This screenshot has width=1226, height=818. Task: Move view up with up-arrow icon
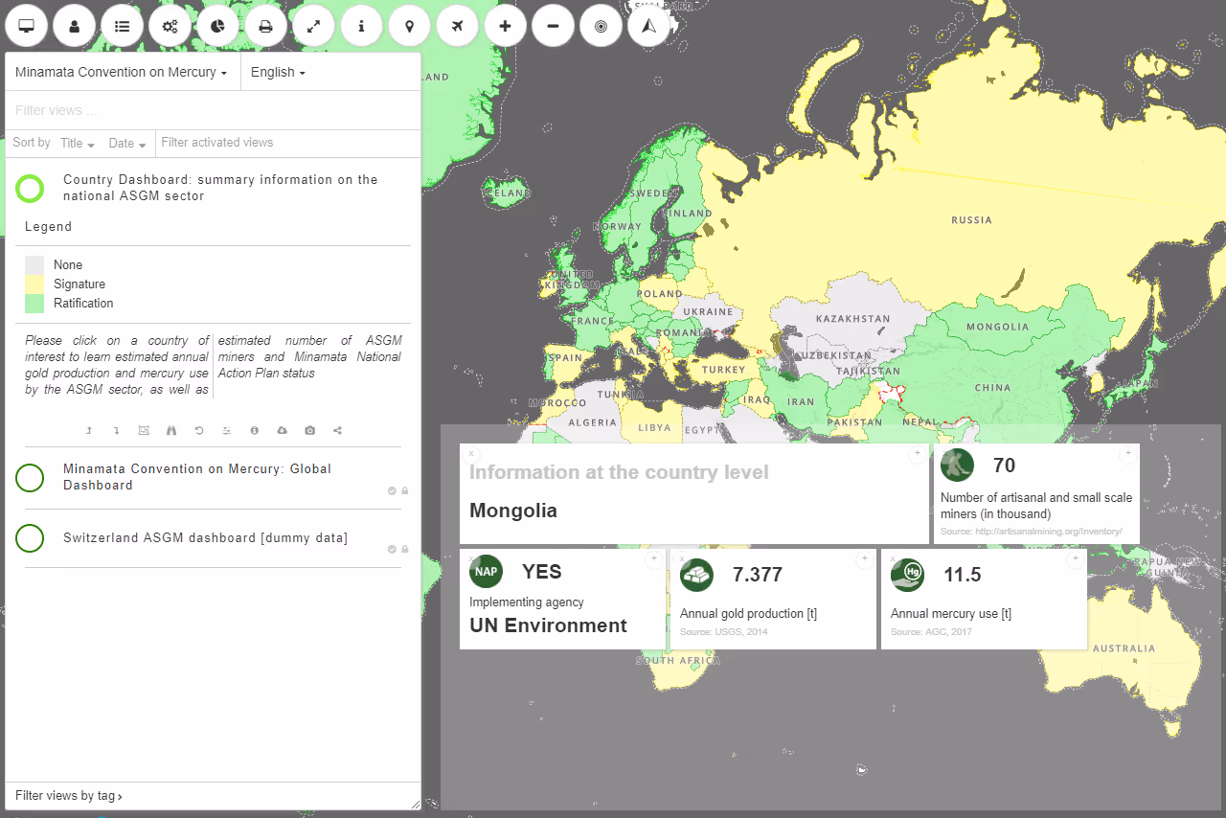pos(89,431)
